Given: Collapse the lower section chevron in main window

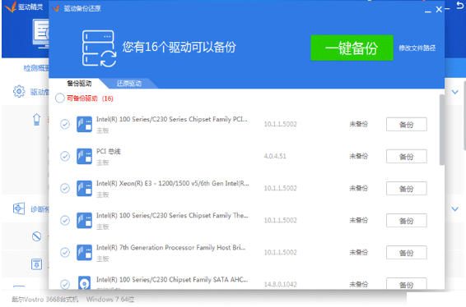Looking at the screenshot, I should pyautogui.click(x=455, y=209).
